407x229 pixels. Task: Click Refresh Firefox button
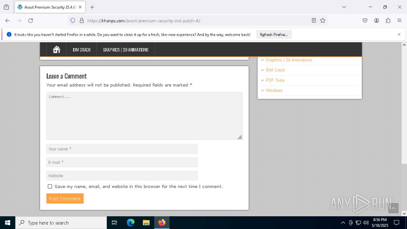[x=274, y=34]
